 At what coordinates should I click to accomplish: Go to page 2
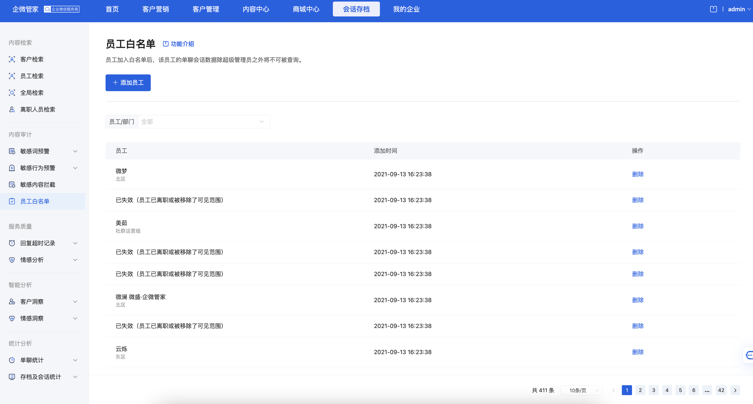640,390
